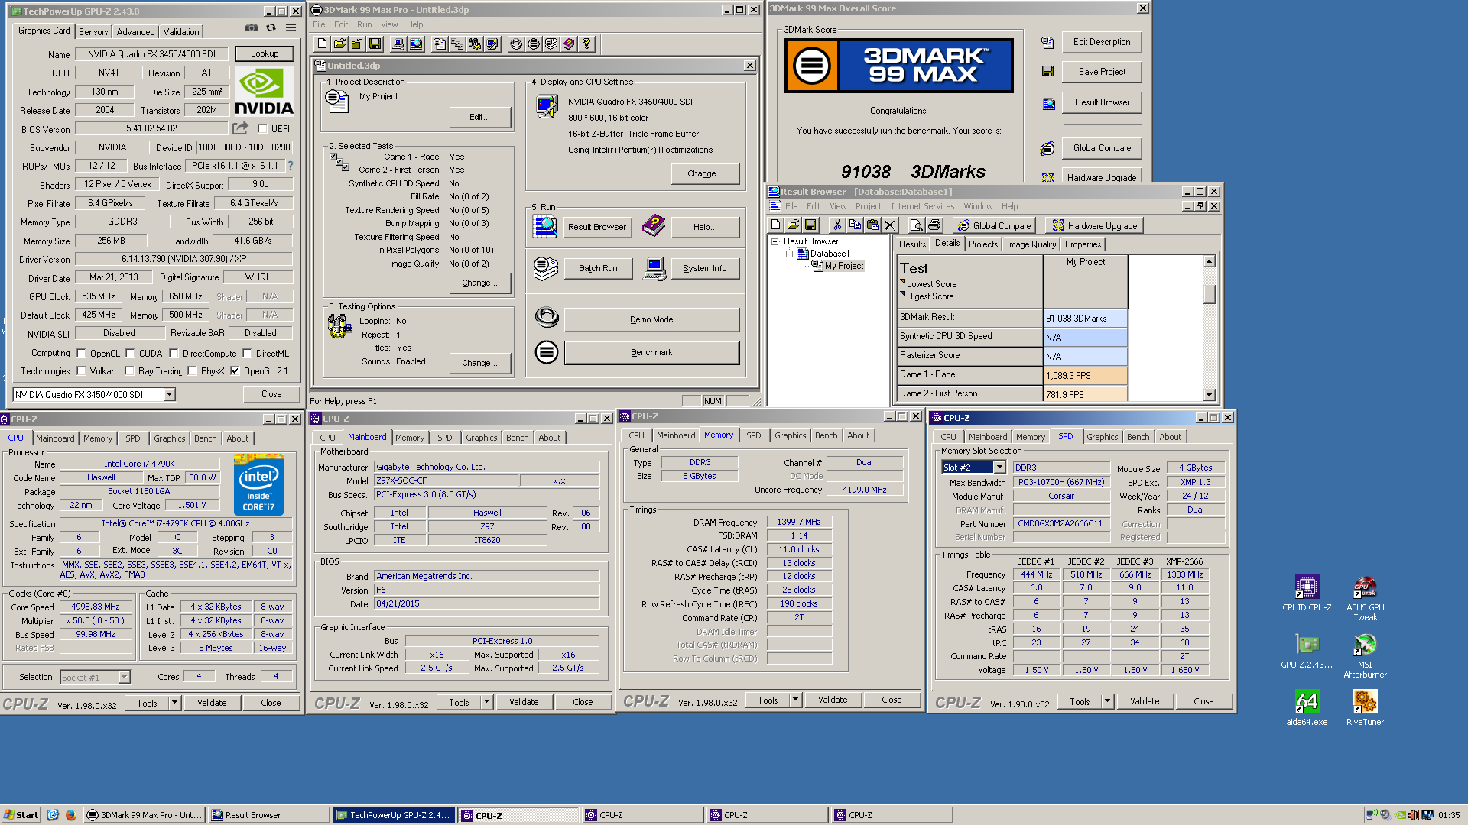The image size is (1468, 825).
Task: Click yellow question mark help icon in 3DMark toolbar
Action: click(586, 44)
